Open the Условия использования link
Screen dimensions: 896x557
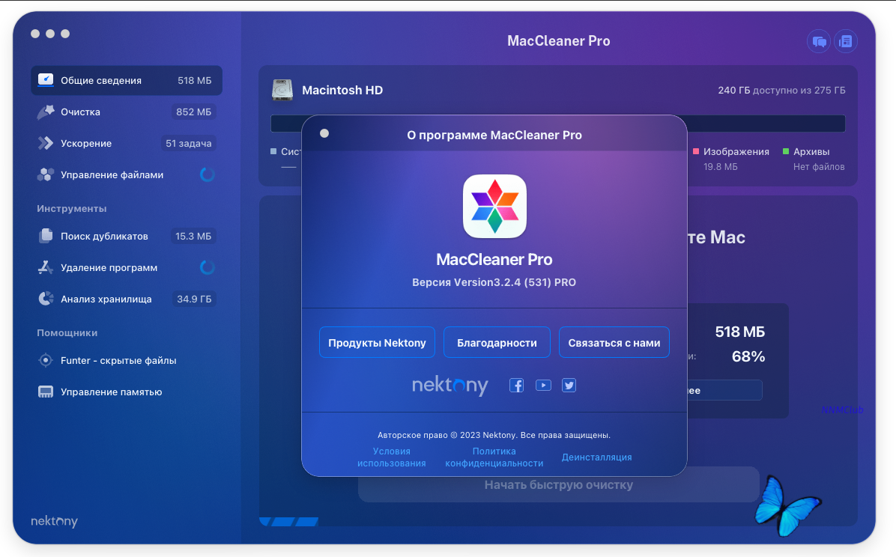391,457
